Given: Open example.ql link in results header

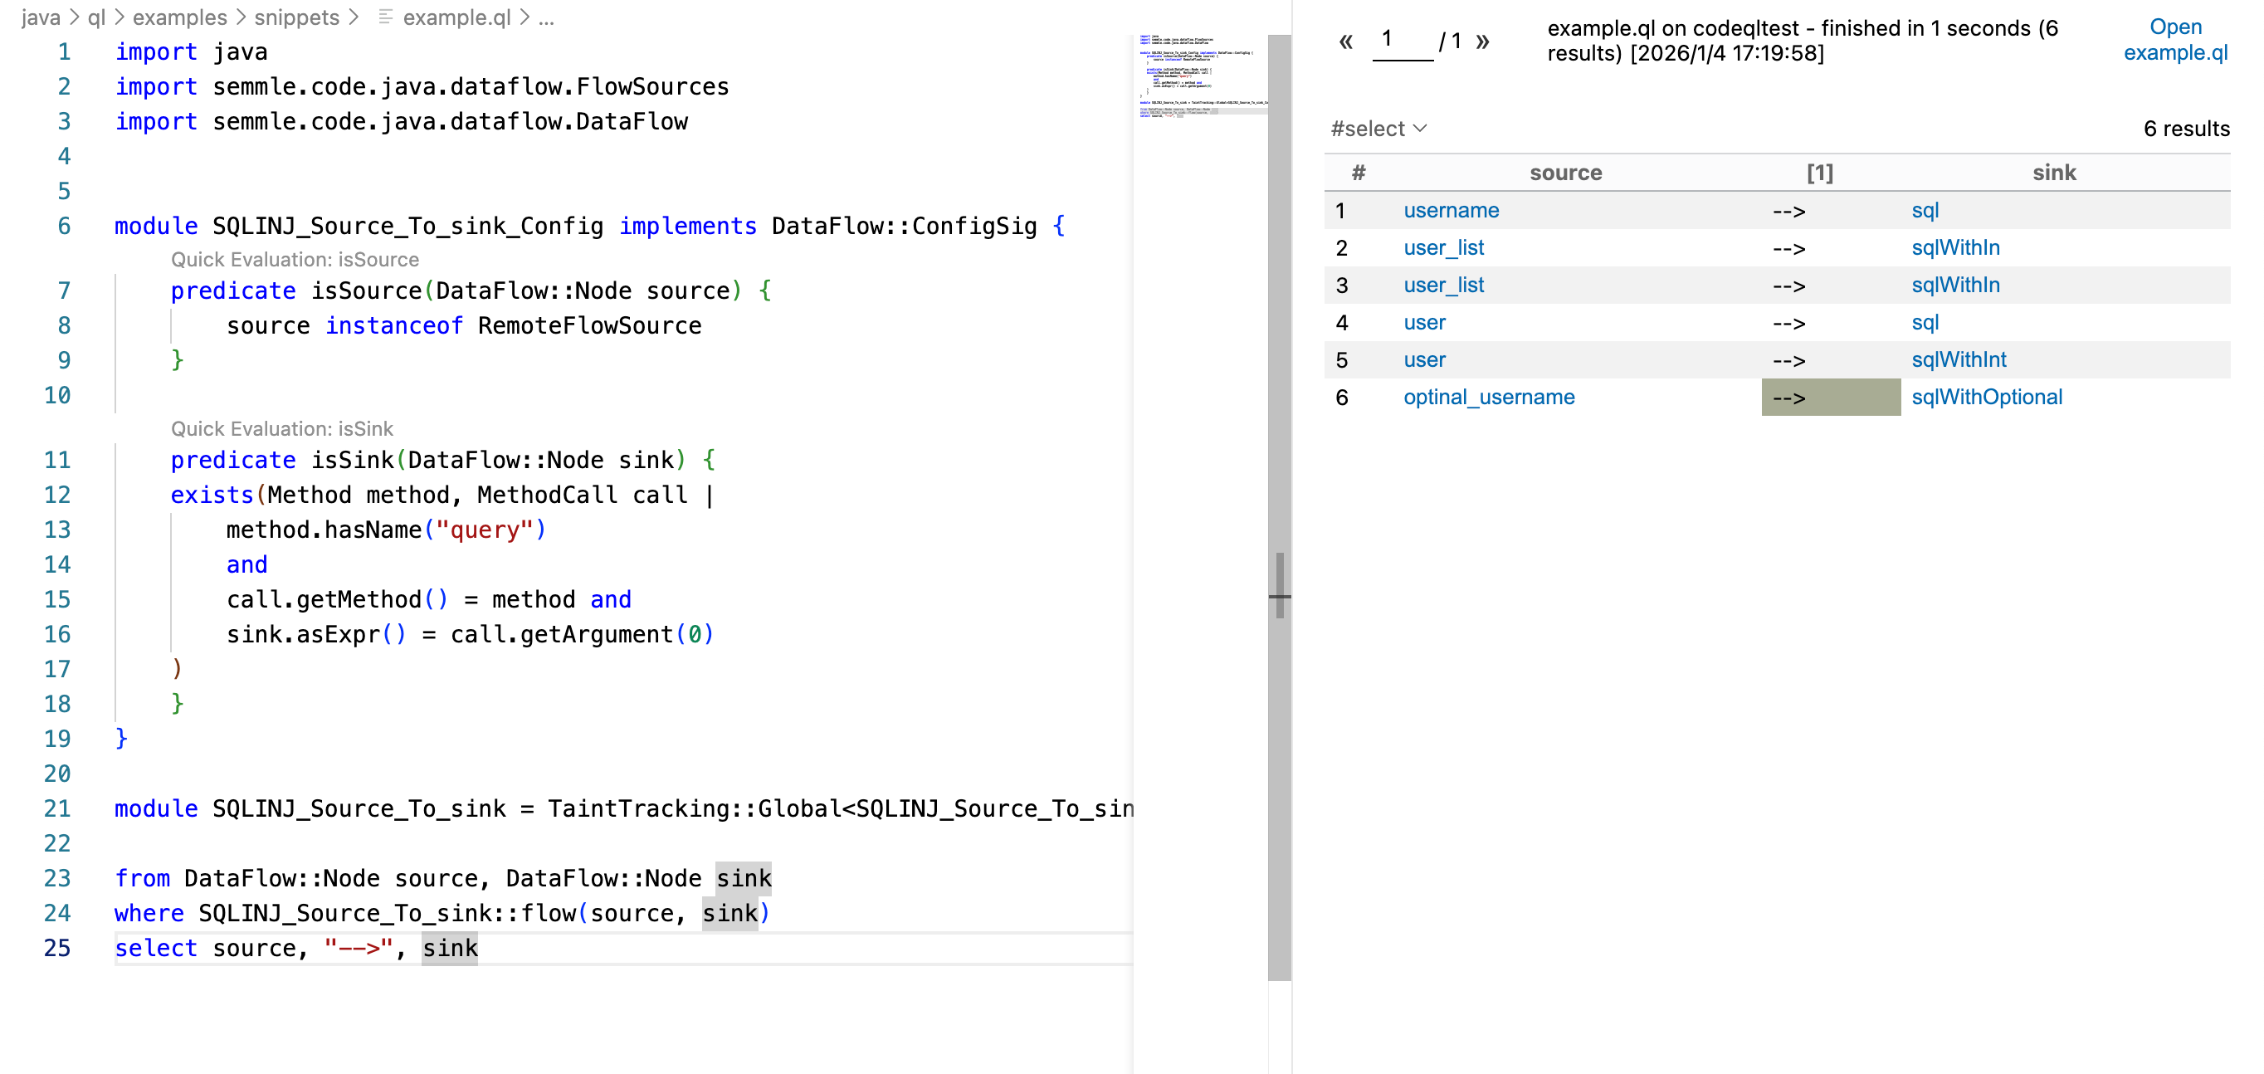Looking at the screenshot, I should click(2174, 40).
